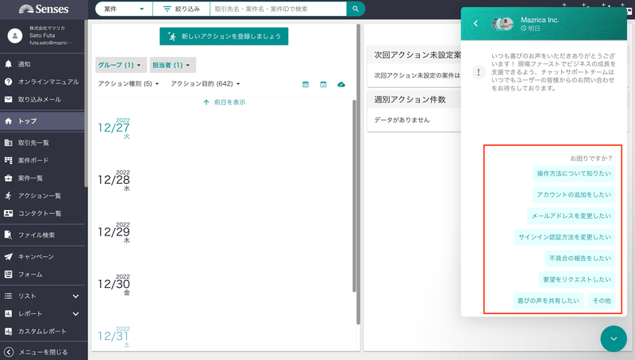
Task: Open the 案件 search type dropdown
Action: (x=124, y=9)
